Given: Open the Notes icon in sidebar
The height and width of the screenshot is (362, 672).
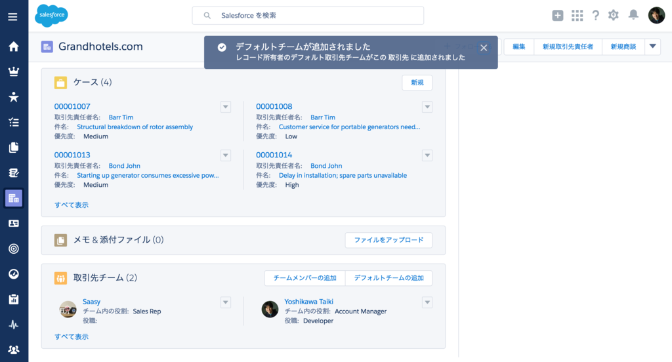Looking at the screenshot, I should point(14,172).
